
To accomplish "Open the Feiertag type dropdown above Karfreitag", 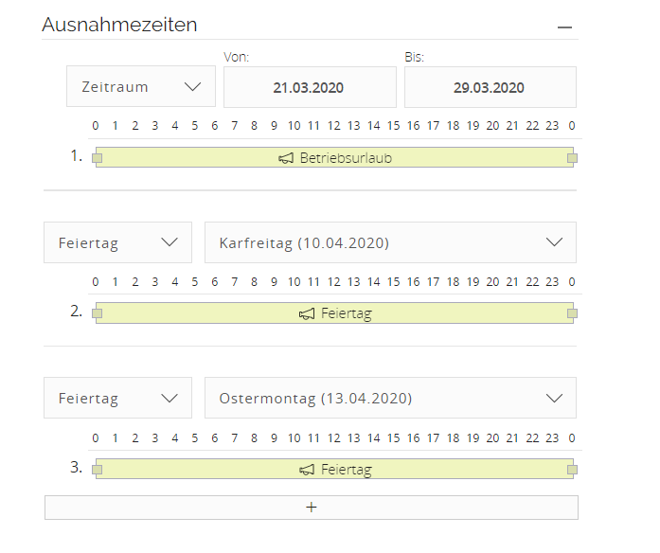I will (x=117, y=242).
